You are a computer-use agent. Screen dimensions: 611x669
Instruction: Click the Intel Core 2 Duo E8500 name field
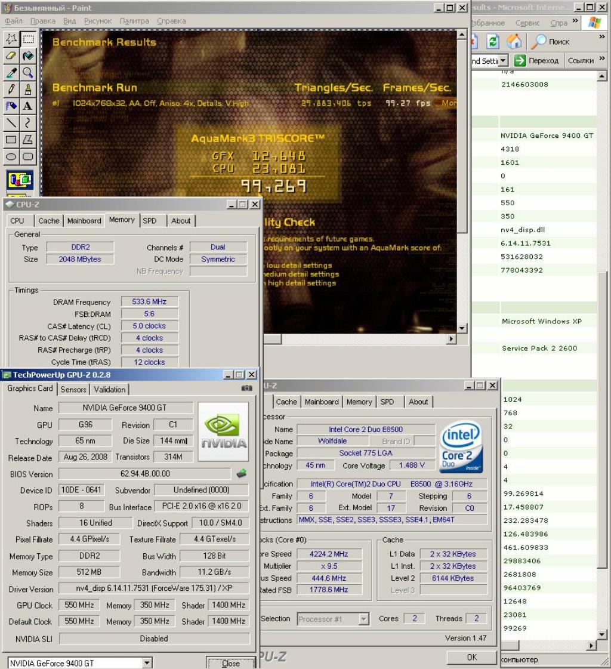(x=366, y=429)
